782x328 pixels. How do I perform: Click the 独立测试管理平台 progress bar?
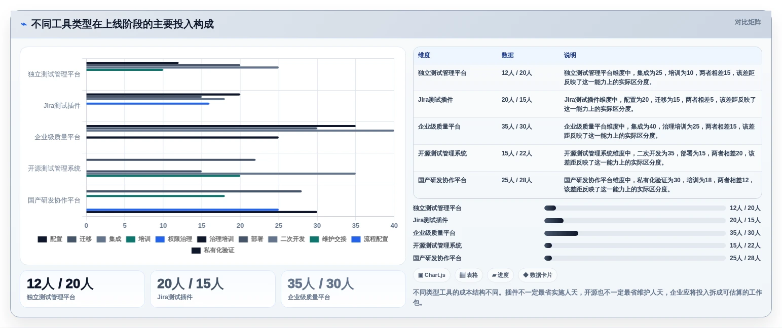click(x=635, y=208)
